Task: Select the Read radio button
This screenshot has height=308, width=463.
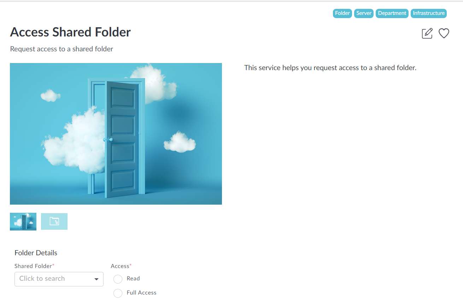Action: pyautogui.click(x=118, y=279)
